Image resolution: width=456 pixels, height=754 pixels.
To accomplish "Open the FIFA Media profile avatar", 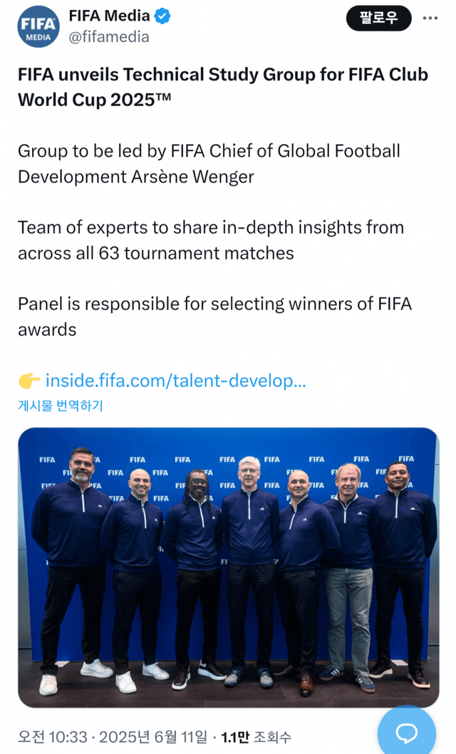I will click(x=38, y=26).
